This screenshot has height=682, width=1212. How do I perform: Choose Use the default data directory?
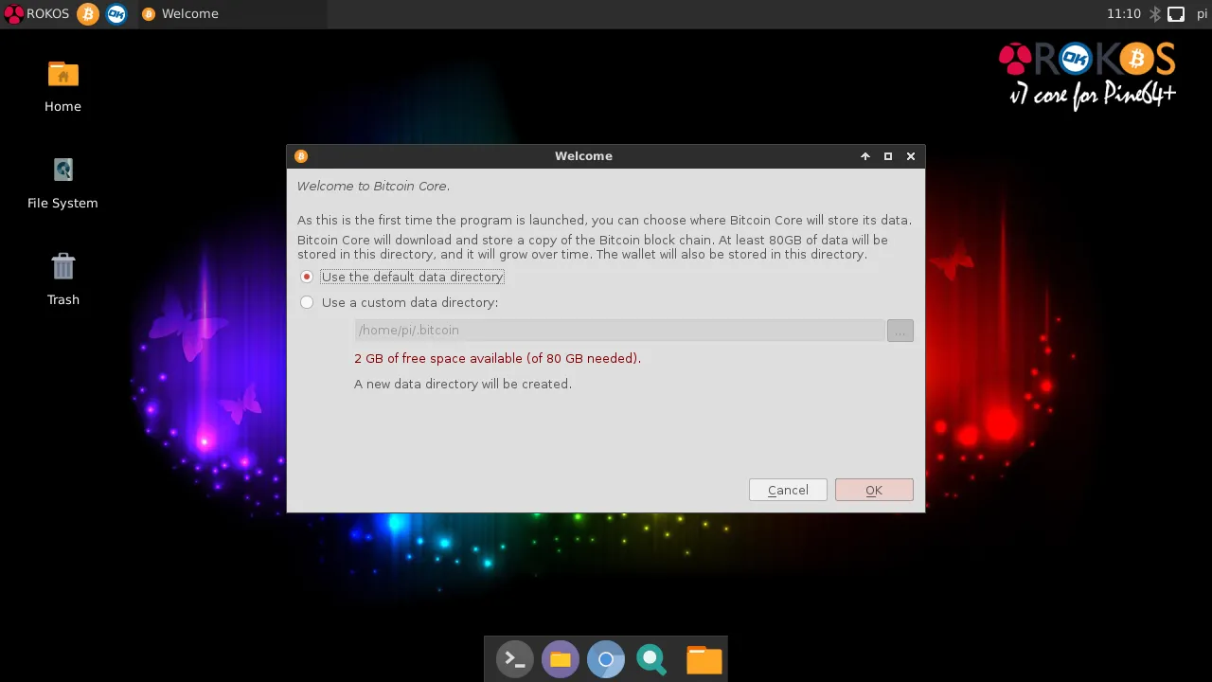coord(401,277)
